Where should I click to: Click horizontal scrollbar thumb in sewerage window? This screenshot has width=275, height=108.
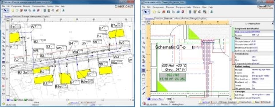(x=103, y=100)
